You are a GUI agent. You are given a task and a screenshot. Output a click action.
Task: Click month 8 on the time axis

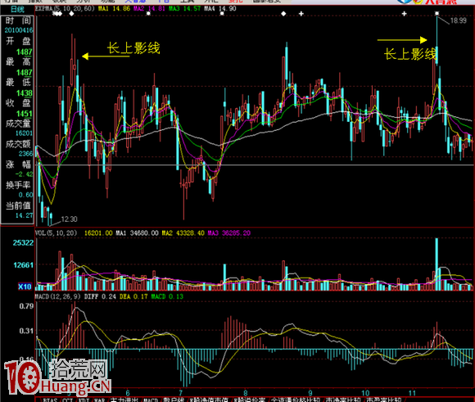coord(245,393)
